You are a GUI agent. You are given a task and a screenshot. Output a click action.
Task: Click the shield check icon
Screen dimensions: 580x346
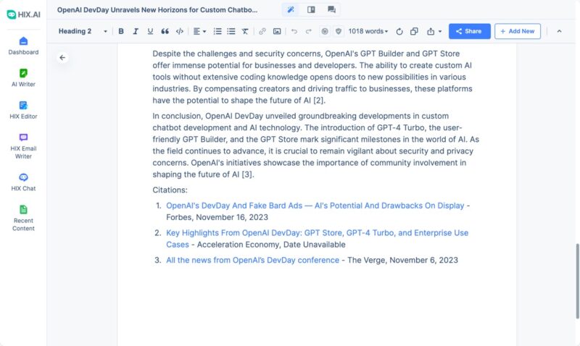tap(338, 31)
